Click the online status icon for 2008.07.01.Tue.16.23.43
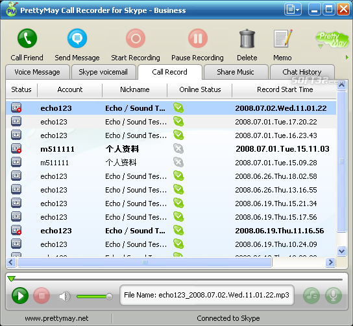Screen dimensions: 353x326 pyautogui.click(x=178, y=135)
